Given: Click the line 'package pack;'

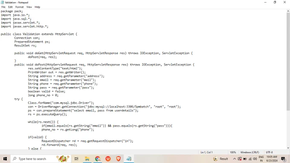Looking at the screenshot, I should 12,11.
